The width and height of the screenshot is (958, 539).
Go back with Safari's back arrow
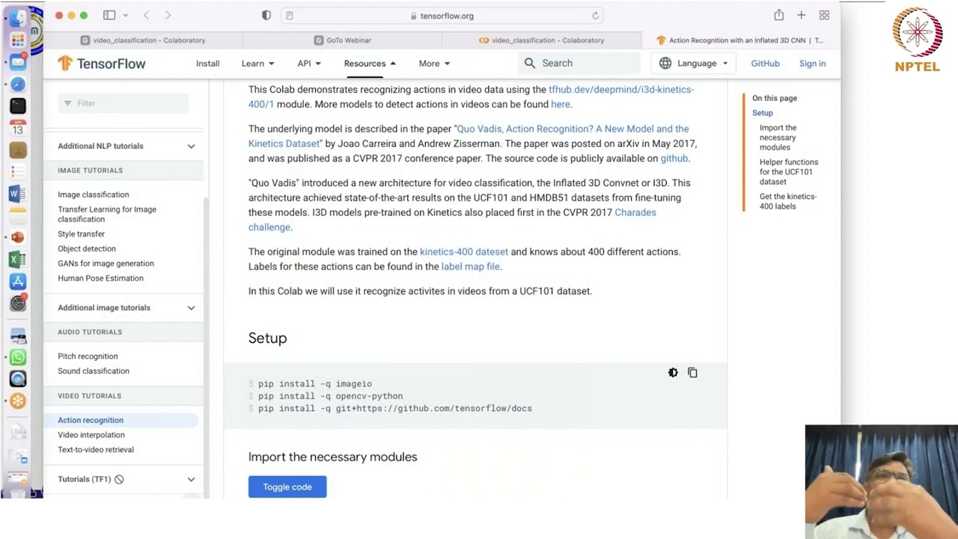click(146, 15)
